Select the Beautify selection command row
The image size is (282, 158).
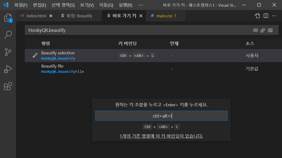point(153,56)
